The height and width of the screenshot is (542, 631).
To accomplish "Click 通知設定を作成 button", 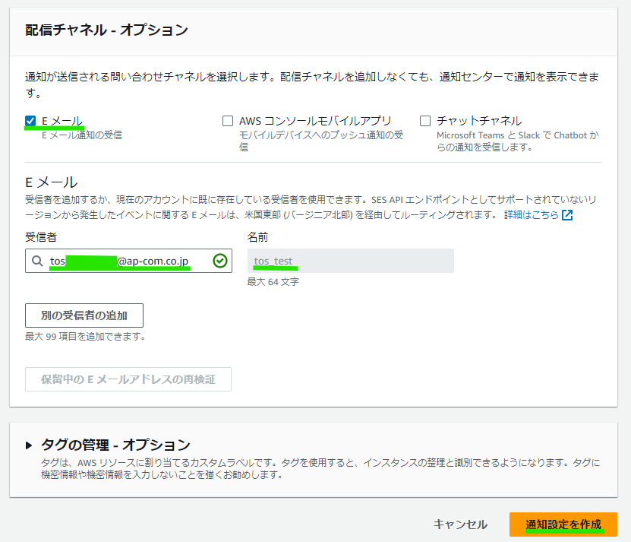I will pyautogui.click(x=563, y=525).
